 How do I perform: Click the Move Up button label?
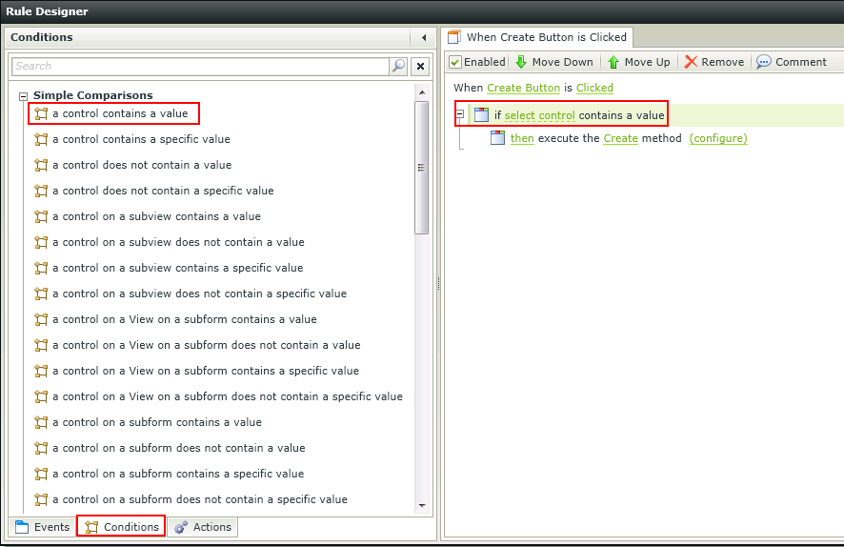(647, 63)
